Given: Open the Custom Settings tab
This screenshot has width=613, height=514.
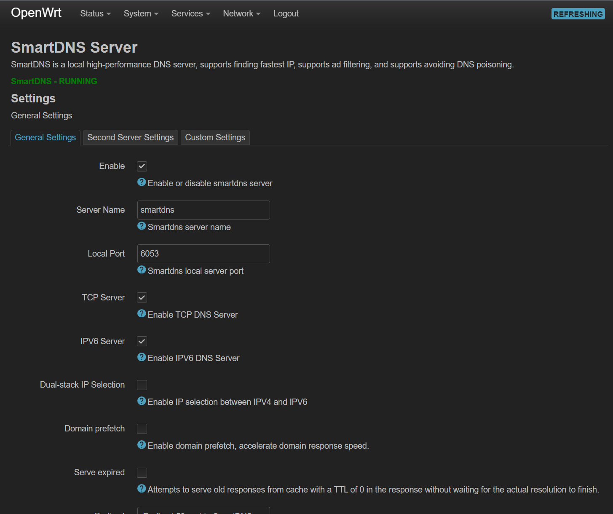Looking at the screenshot, I should click(x=215, y=137).
